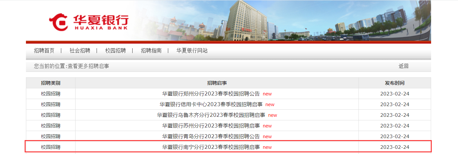The height and width of the screenshot is (154, 458).
Task: Open 华夏银行青岛分行2023春季校园招聘公告
Action: pos(211,137)
